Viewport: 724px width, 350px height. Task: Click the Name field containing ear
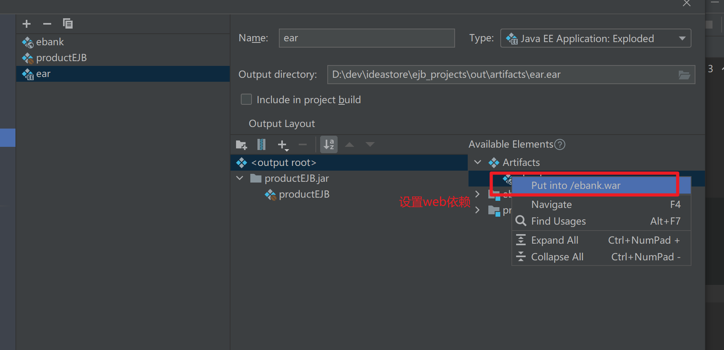tap(367, 38)
